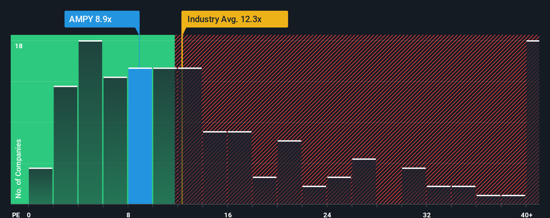Click the y-axis value 18
The height and width of the screenshot is (218, 550).
[19, 46]
